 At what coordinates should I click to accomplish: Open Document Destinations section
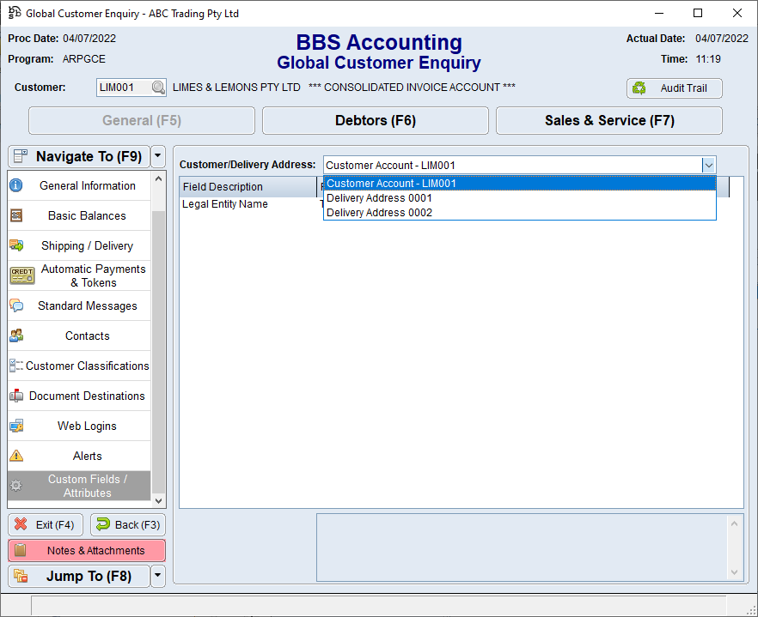coord(87,396)
